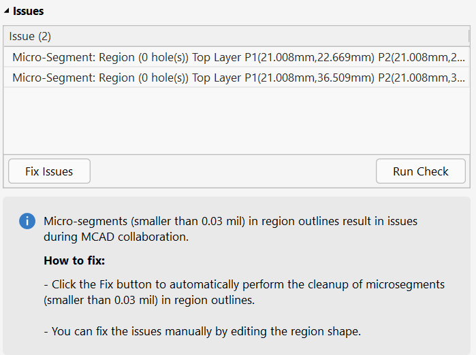
Task: Click "Micro-Segment" label in the first issue row
Action: click(52, 57)
